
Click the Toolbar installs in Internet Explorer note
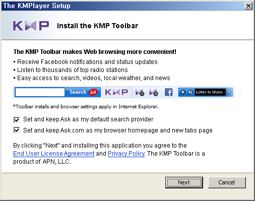pos(86,107)
